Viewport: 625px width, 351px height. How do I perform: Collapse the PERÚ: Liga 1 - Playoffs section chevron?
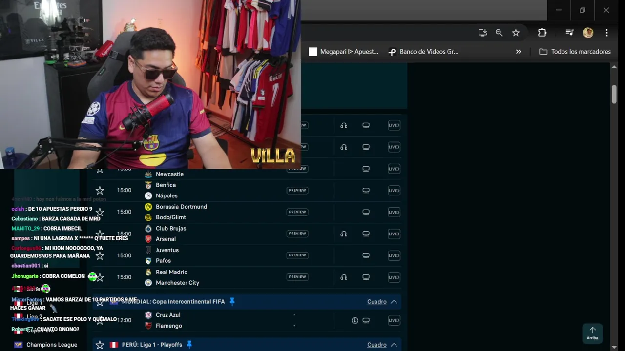pyautogui.click(x=394, y=345)
